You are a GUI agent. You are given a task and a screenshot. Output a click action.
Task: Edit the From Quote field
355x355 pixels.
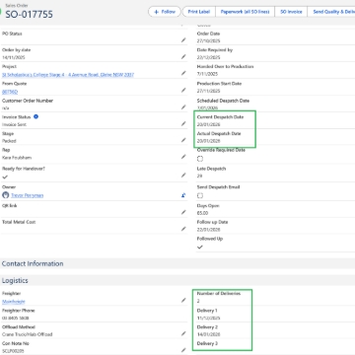pos(183,90)
